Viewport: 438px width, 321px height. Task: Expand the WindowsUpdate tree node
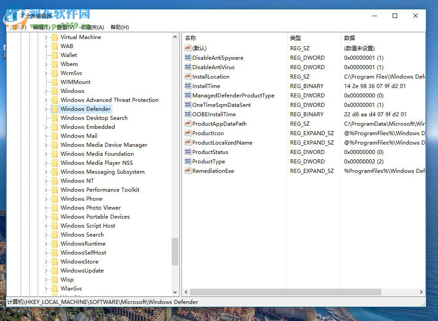click(47, 270)
